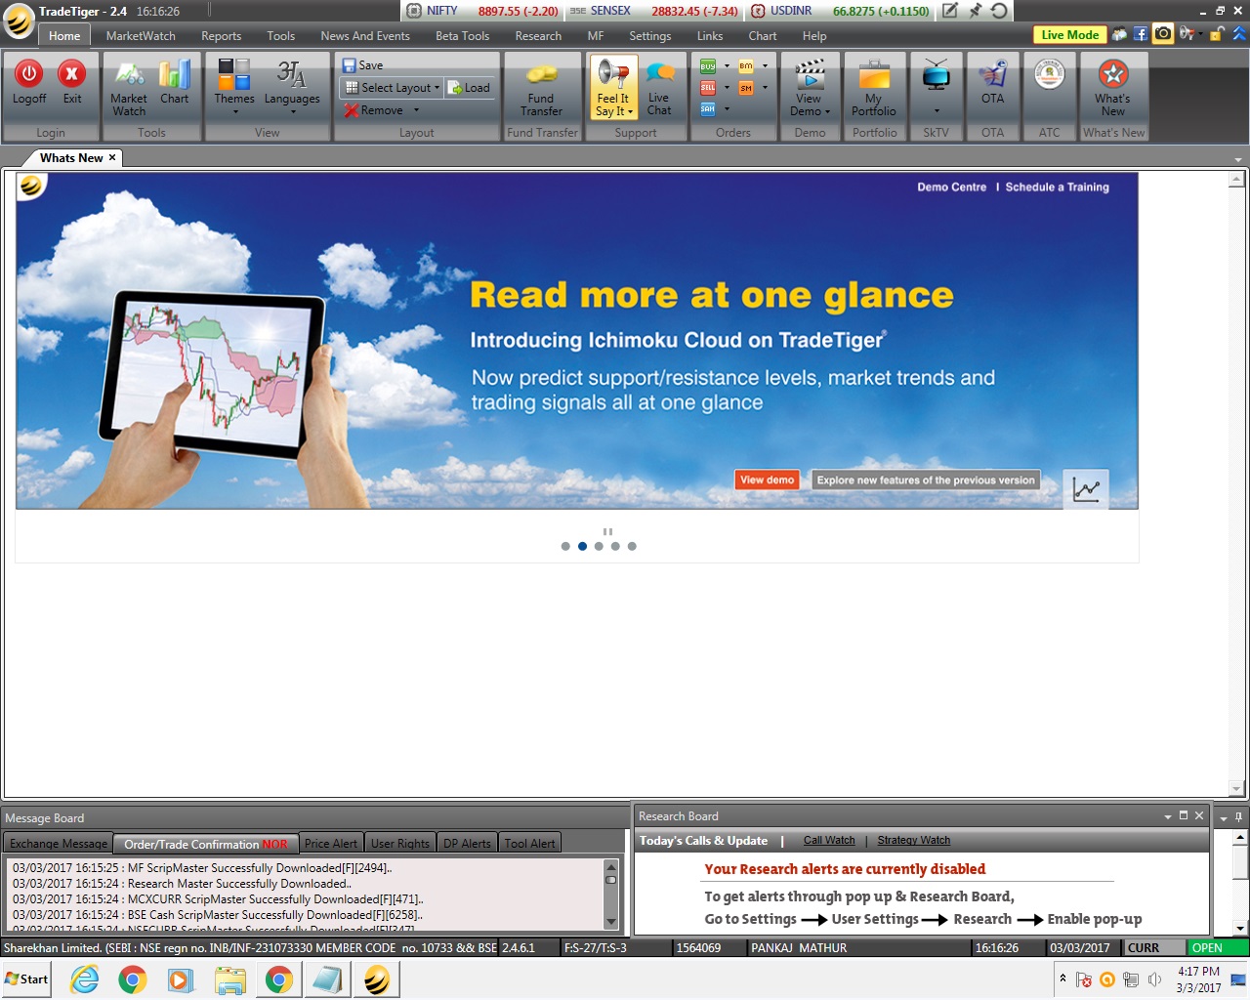The width and height of the screenshot is (1250, 1000).
Task: Open the What's New star icon
Action: pos(1112,76)
